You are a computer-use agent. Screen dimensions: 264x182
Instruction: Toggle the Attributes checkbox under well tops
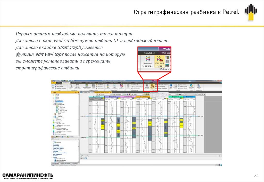(x=57, y=103)
